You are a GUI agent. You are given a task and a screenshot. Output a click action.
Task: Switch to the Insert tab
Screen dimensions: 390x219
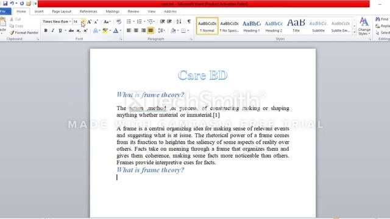39,12
